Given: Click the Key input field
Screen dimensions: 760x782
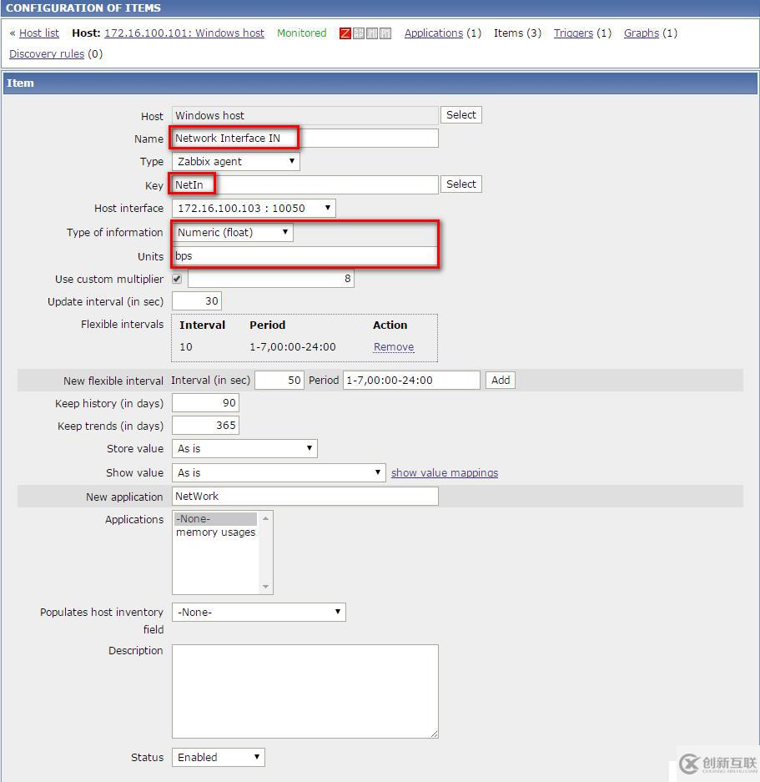Looking at the screenshot, I should 305,184.
